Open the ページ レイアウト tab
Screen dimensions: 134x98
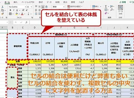28,2
